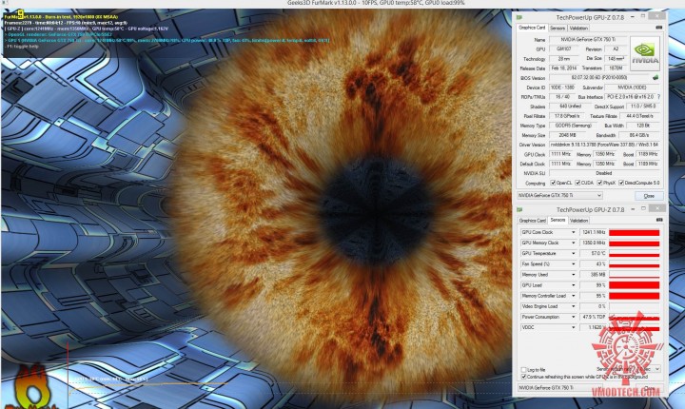Click the FurMark window title bar text
This screenshot has width=685, height=409.
pos(376,3)
